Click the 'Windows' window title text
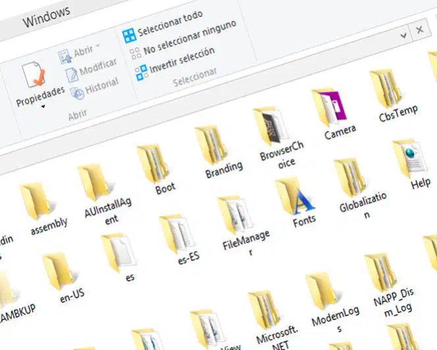 (46, 16)
